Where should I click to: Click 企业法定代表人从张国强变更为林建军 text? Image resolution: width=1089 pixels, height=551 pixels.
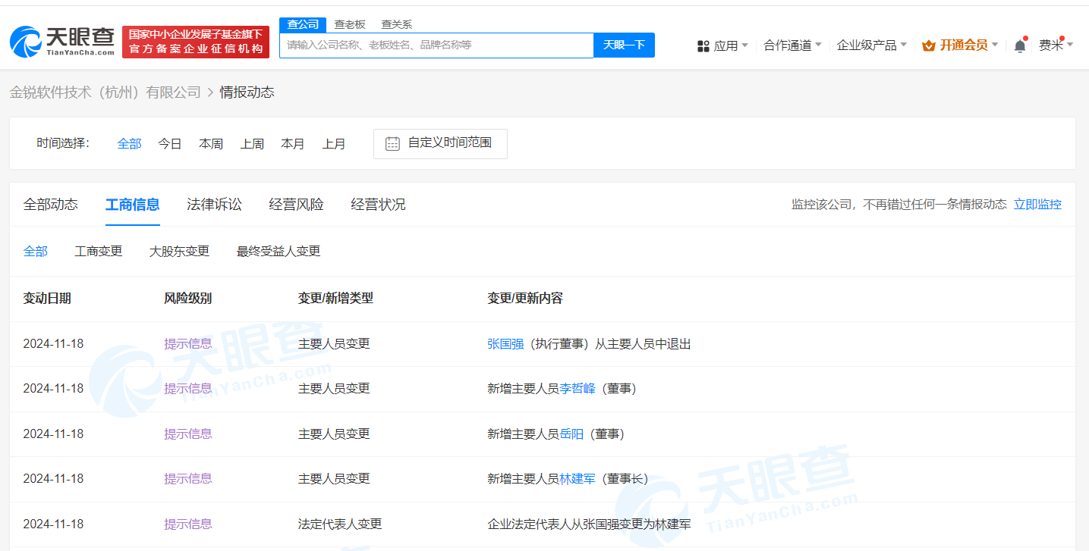589,524
